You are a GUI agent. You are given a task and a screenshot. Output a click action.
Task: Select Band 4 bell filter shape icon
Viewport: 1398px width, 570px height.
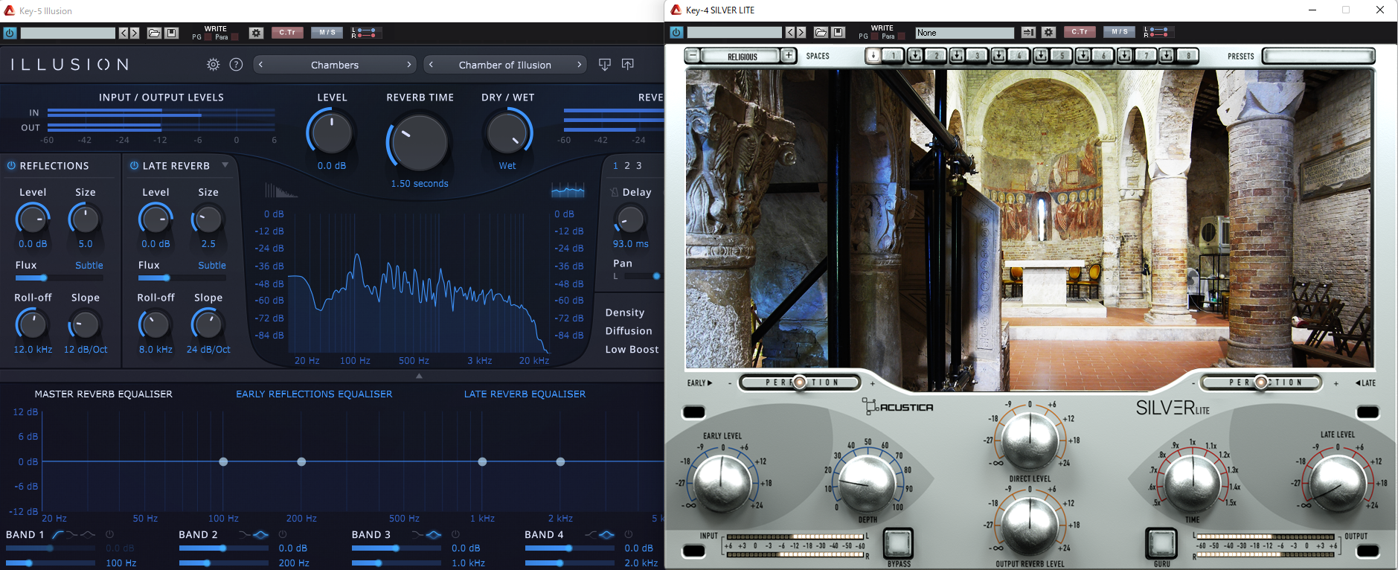click(x=606, y=534)
